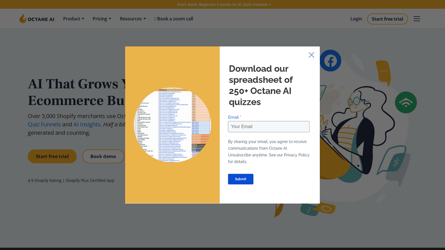Close the spreadsheet download popup

311,55
